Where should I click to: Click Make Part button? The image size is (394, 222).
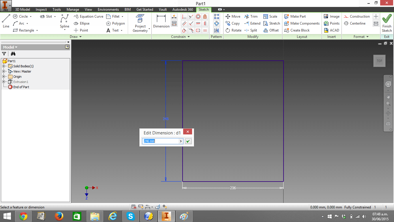(x=295, y=16)
